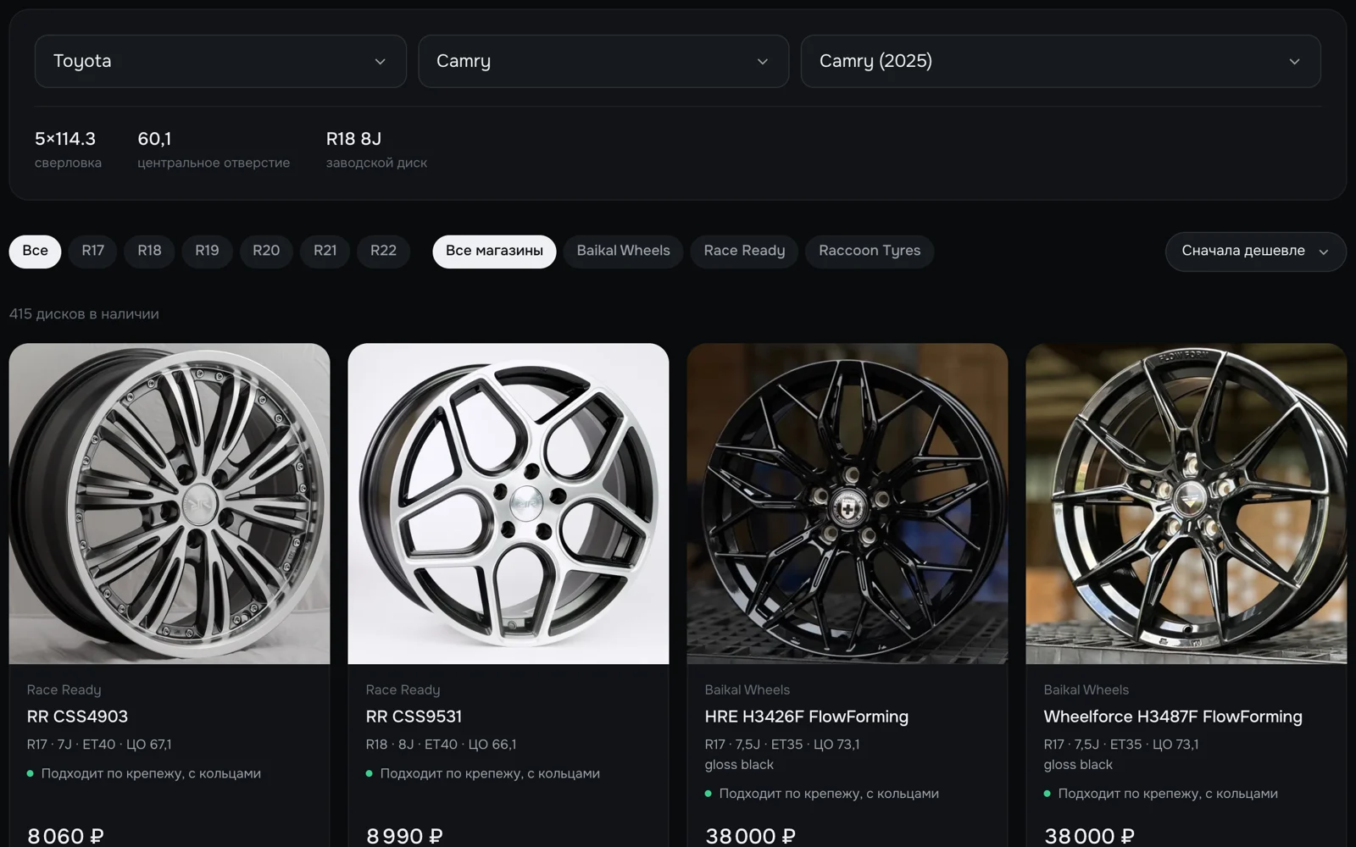This screenshot has width=1356, height=847.
Task: Click the 'центральное отверстие' label
Action: pos(214,163)
